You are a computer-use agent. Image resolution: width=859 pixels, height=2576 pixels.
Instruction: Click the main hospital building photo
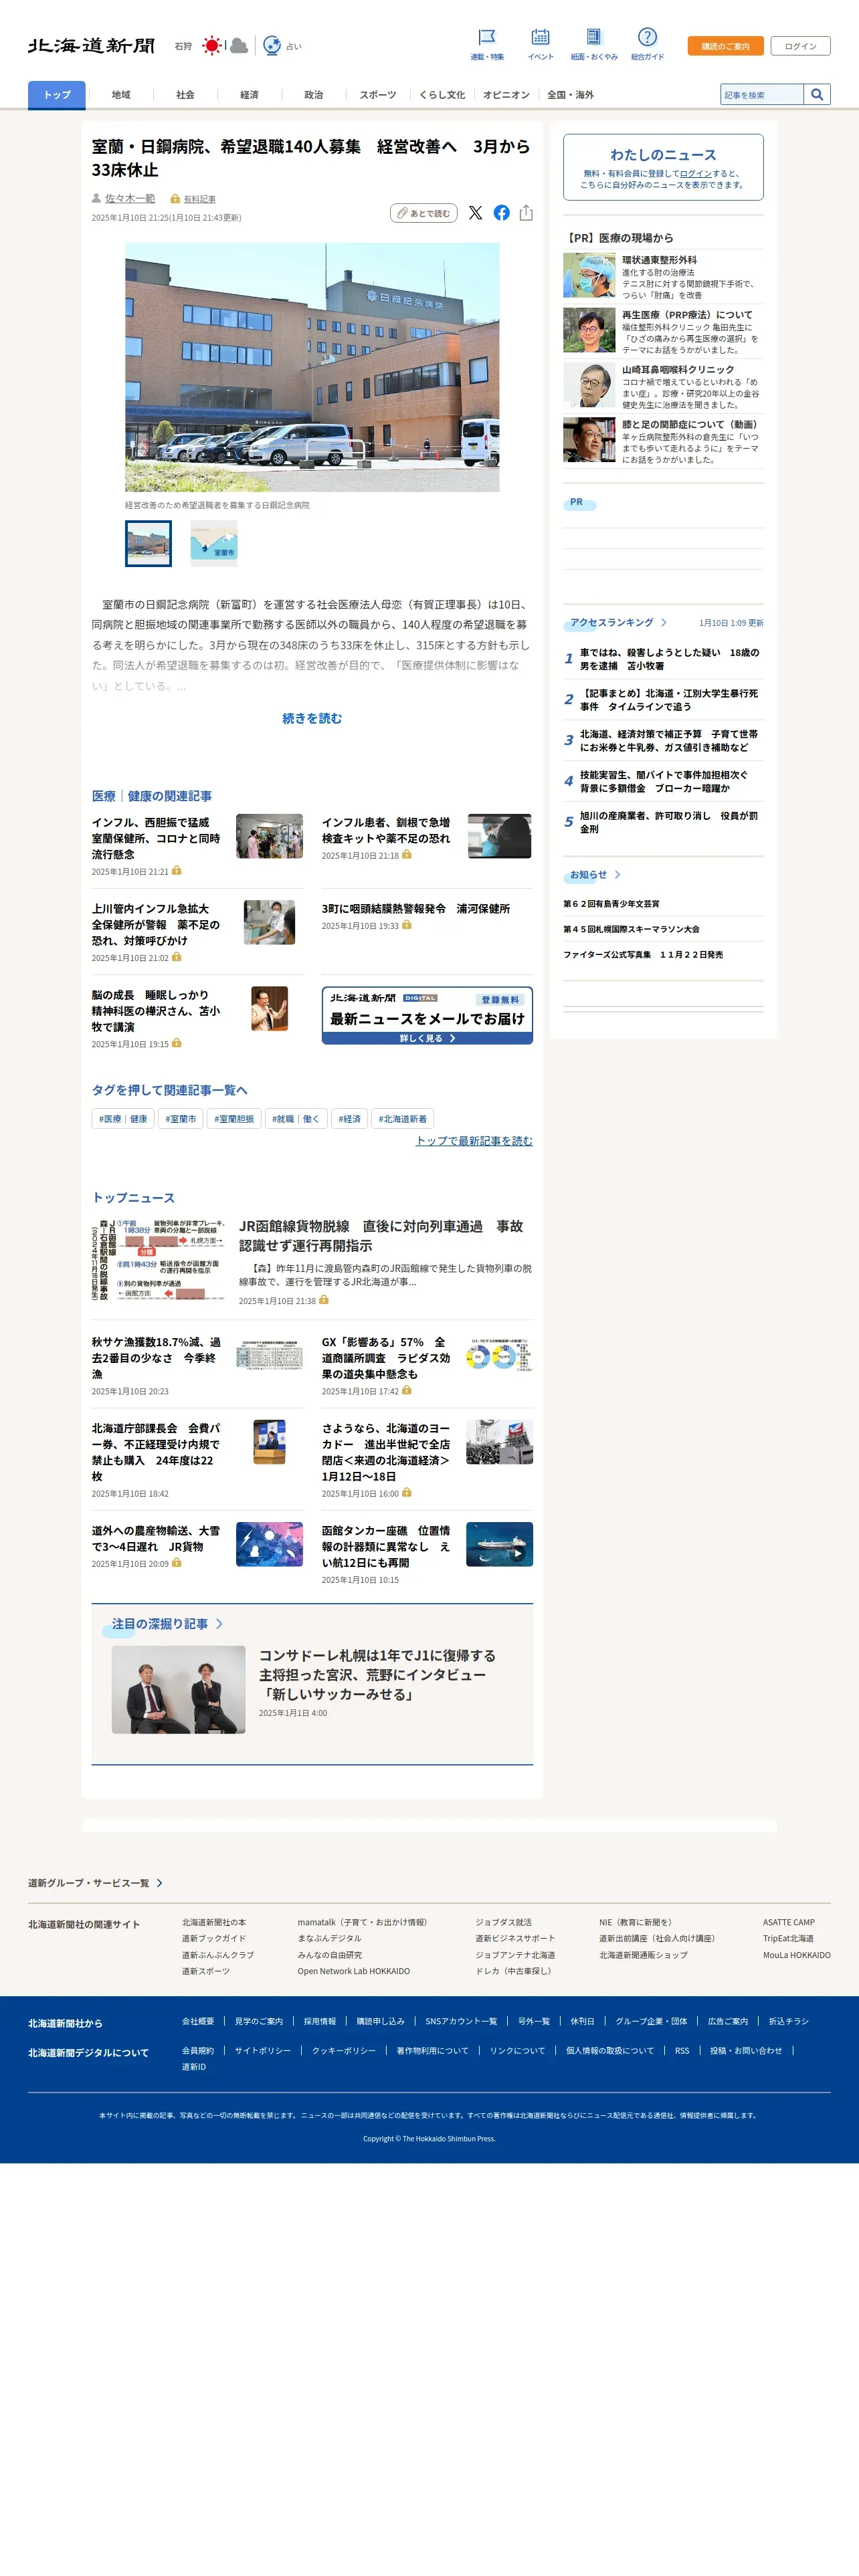312,367
